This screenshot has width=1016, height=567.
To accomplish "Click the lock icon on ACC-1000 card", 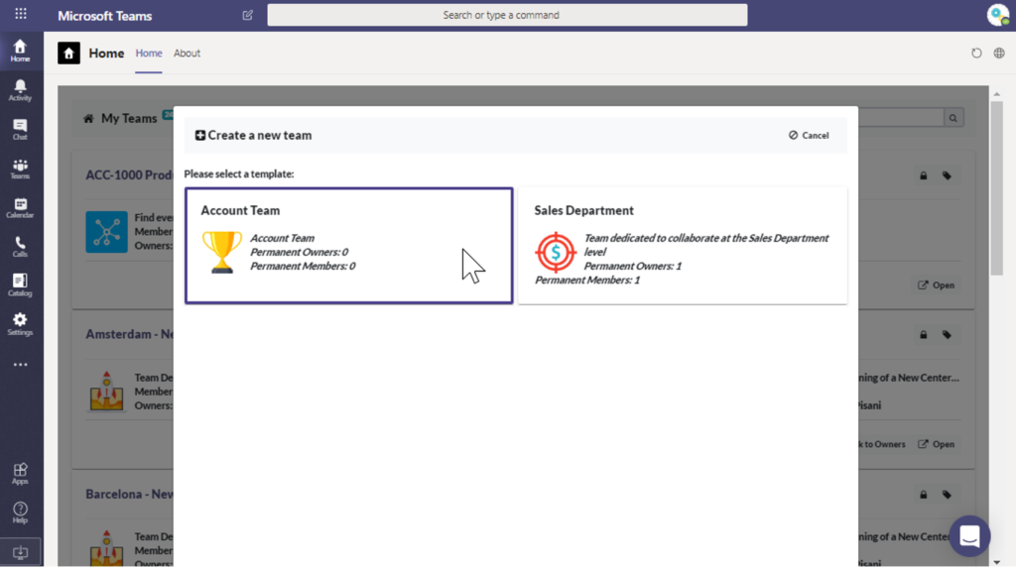I will 924,175.
